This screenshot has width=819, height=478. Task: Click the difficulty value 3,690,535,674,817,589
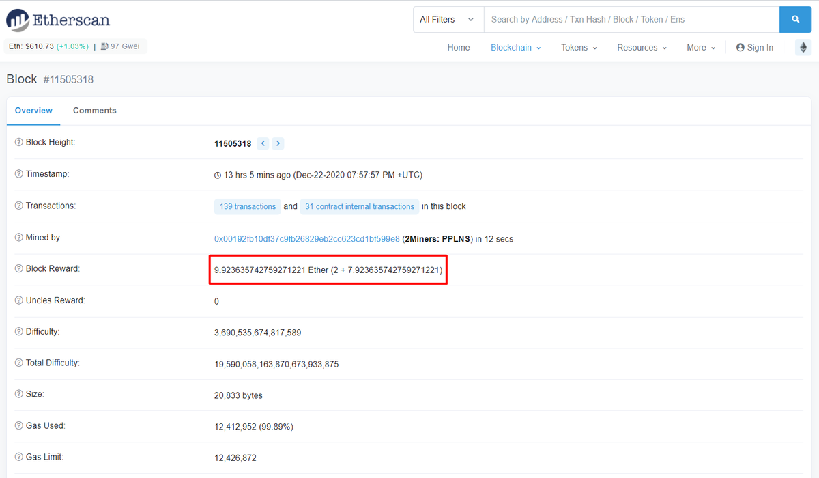(x=257, y=333)
